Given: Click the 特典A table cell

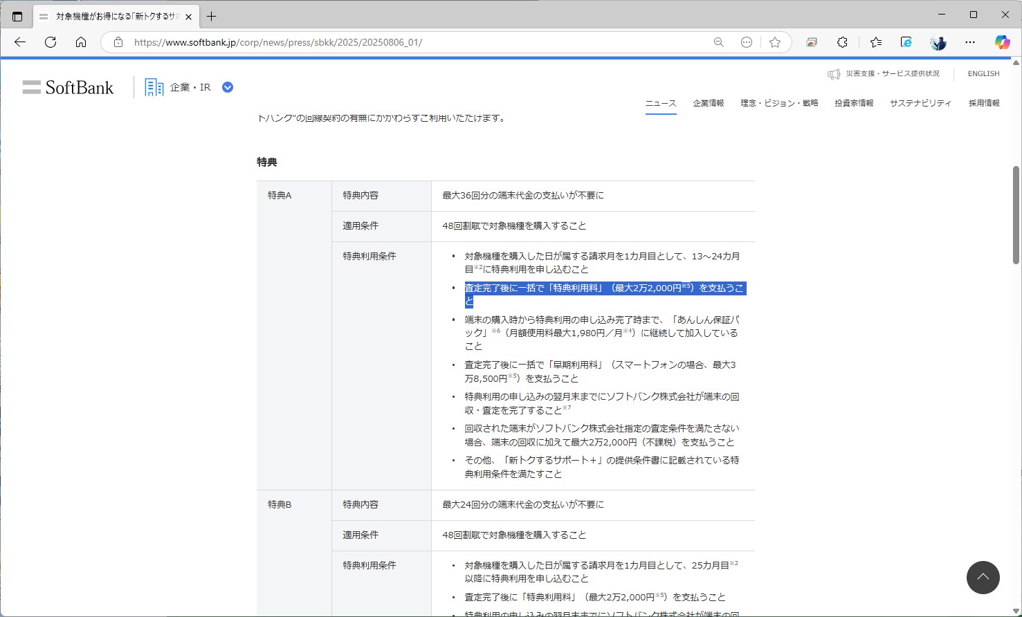Looking at the screenshot, I should (294, 335).
